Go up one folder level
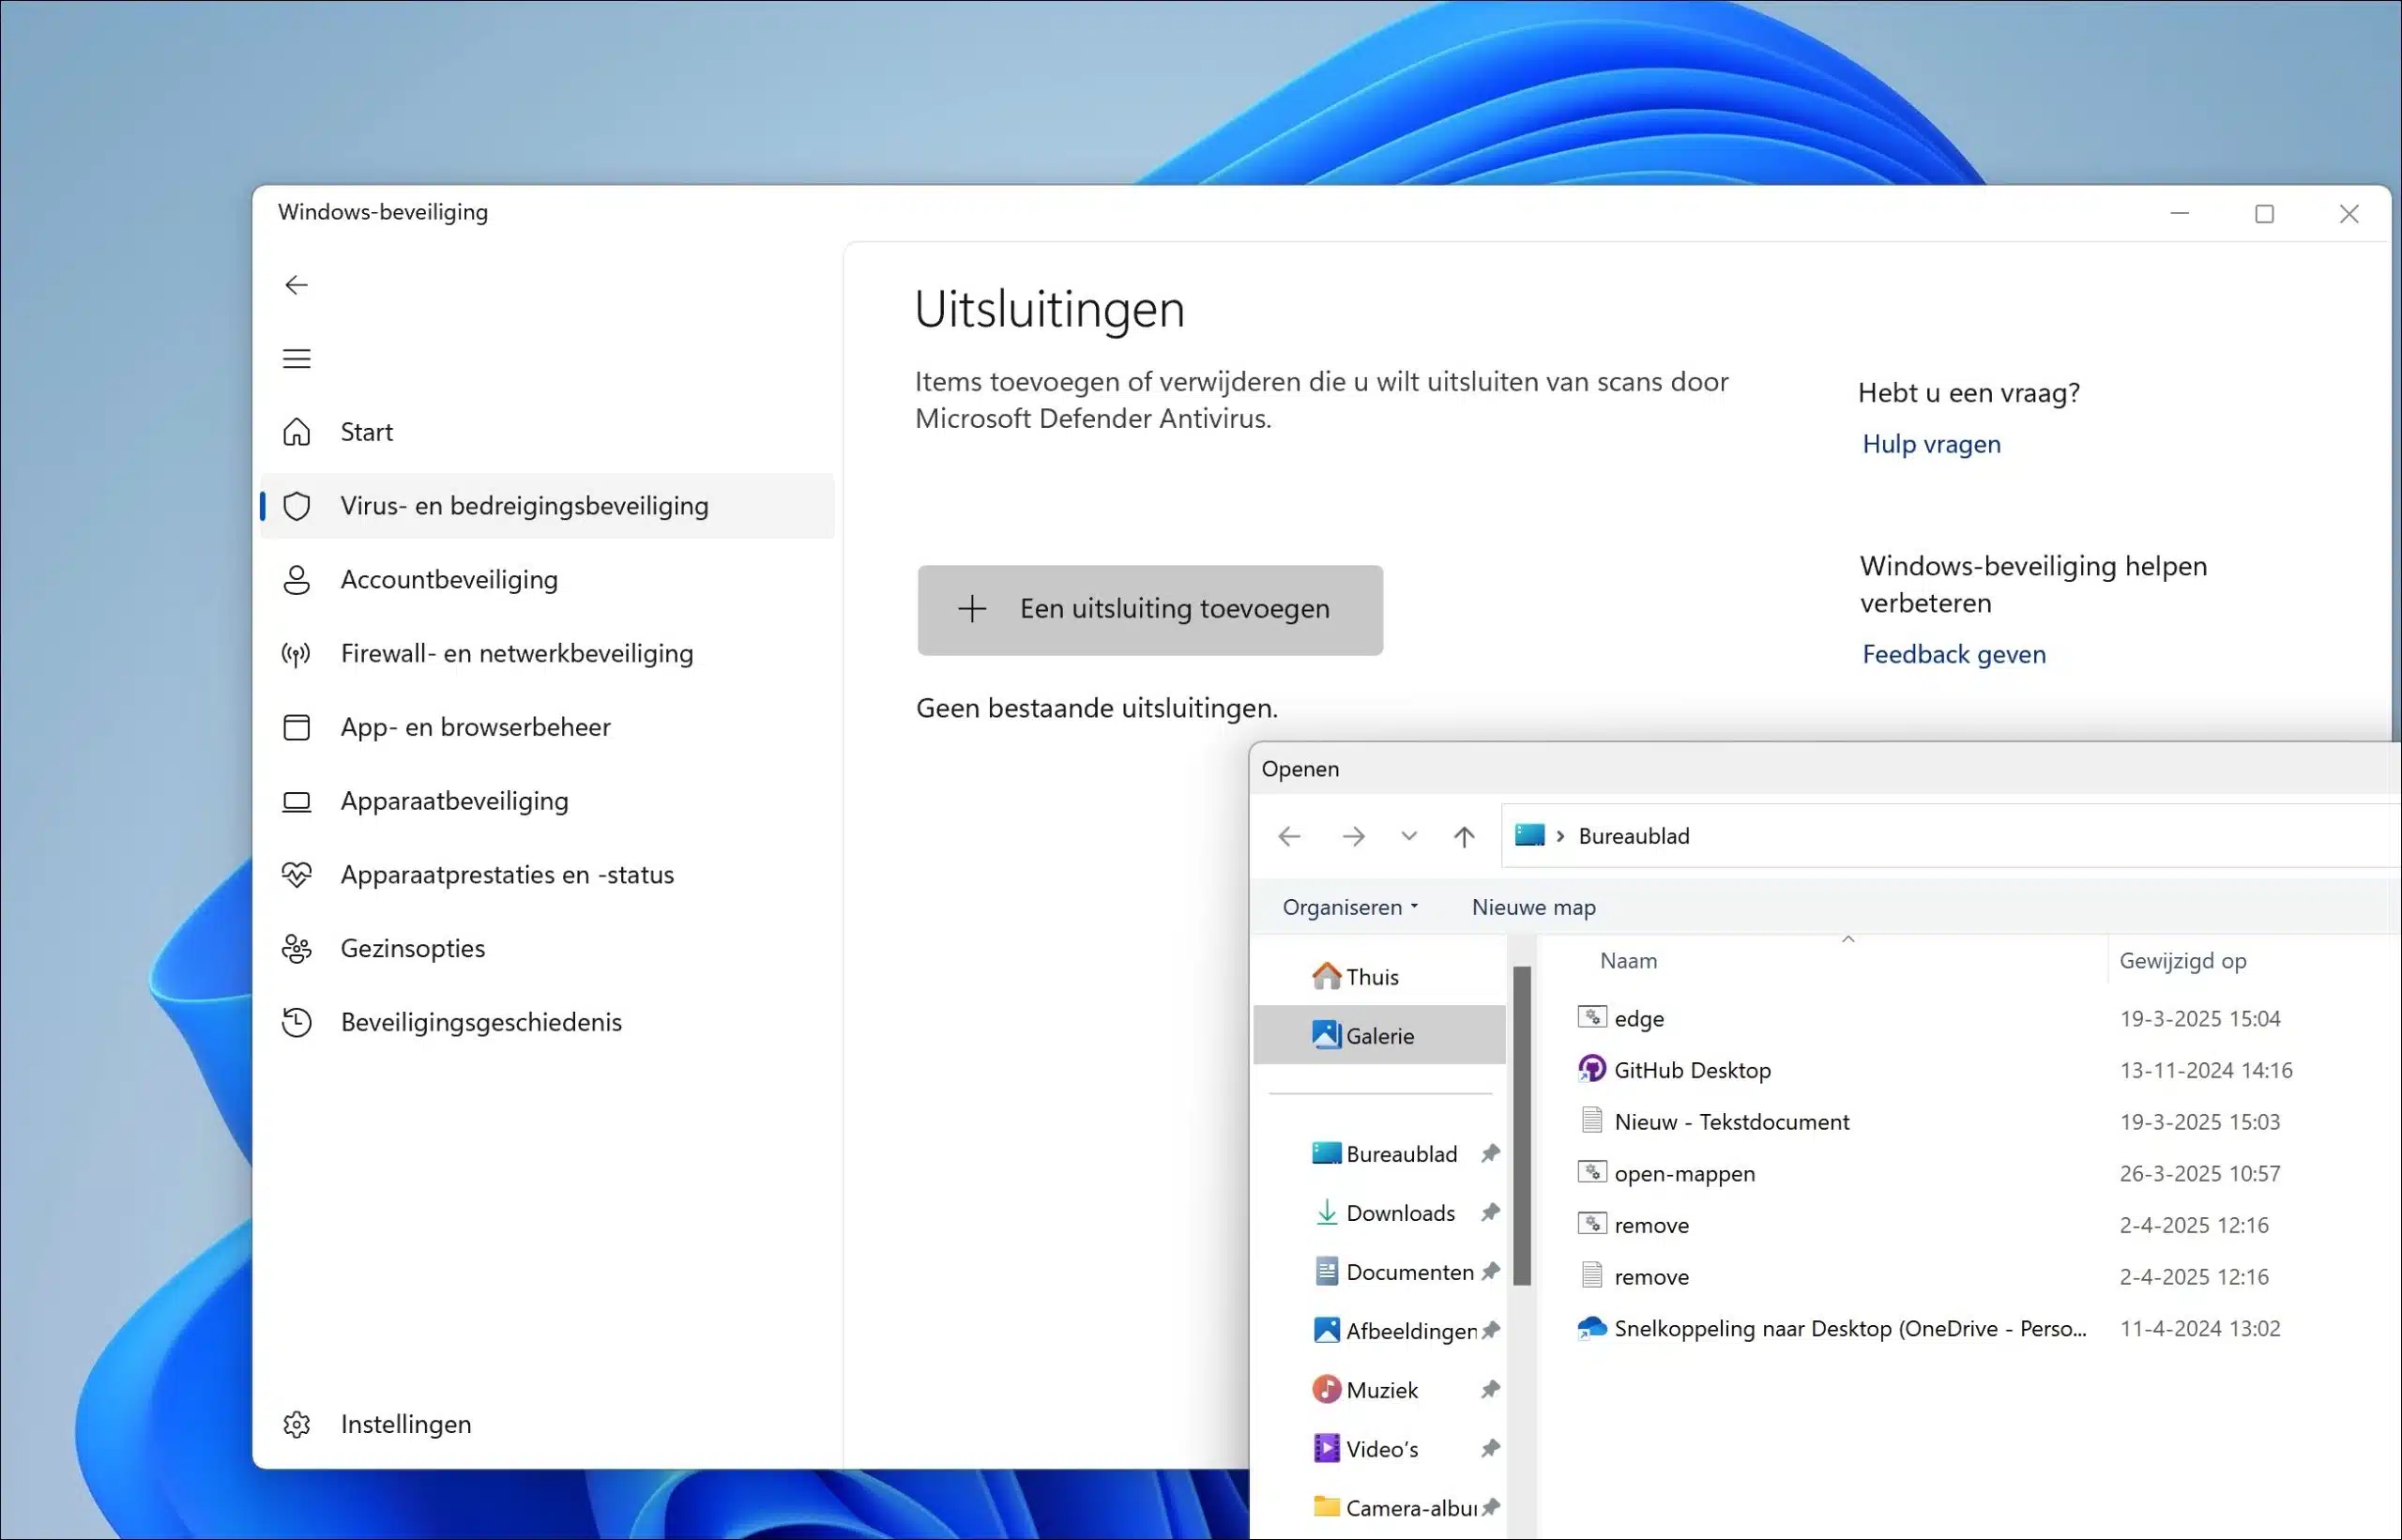Screen dimensions: 2402x1540 1465,836
